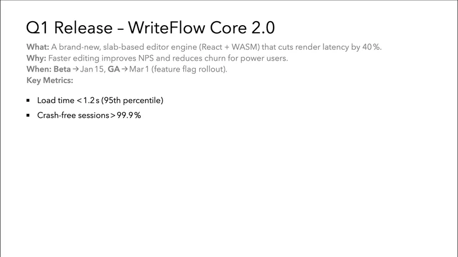This screenshot has width=458, height=257.
Task: Place cursor in "Load time" bullet text
Action: [x=56, y=100]
